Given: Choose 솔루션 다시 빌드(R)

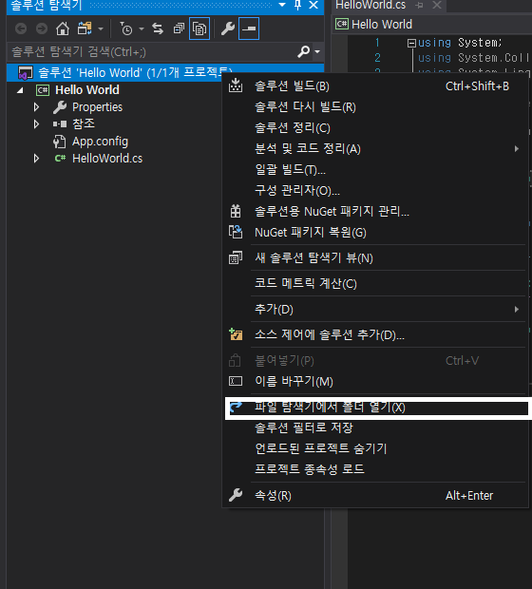Looking at the screenshot, I should 375,107.
